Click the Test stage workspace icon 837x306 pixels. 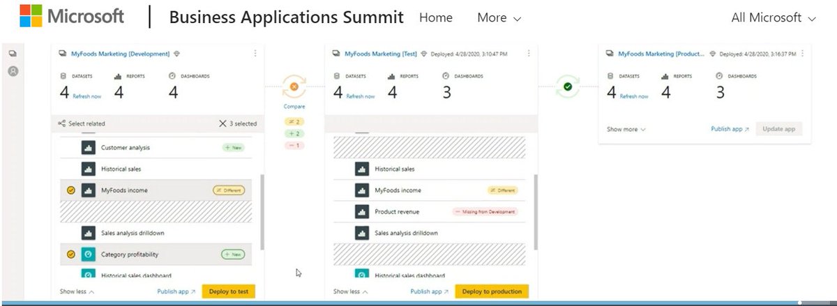pos(336,53)
